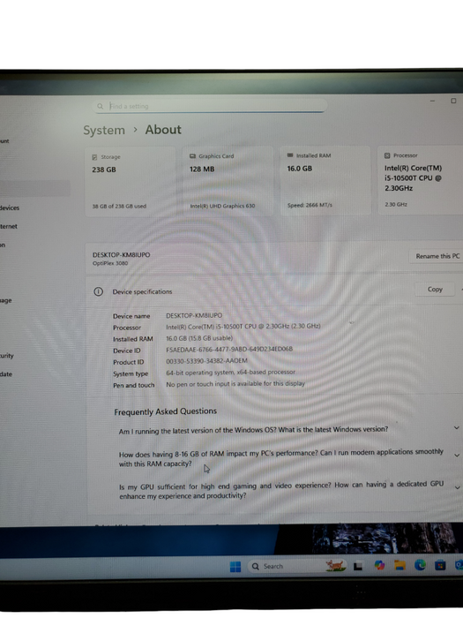Click 'Is my GPU sufficient' question text
The image size is (463, 618).
(281, 490)
